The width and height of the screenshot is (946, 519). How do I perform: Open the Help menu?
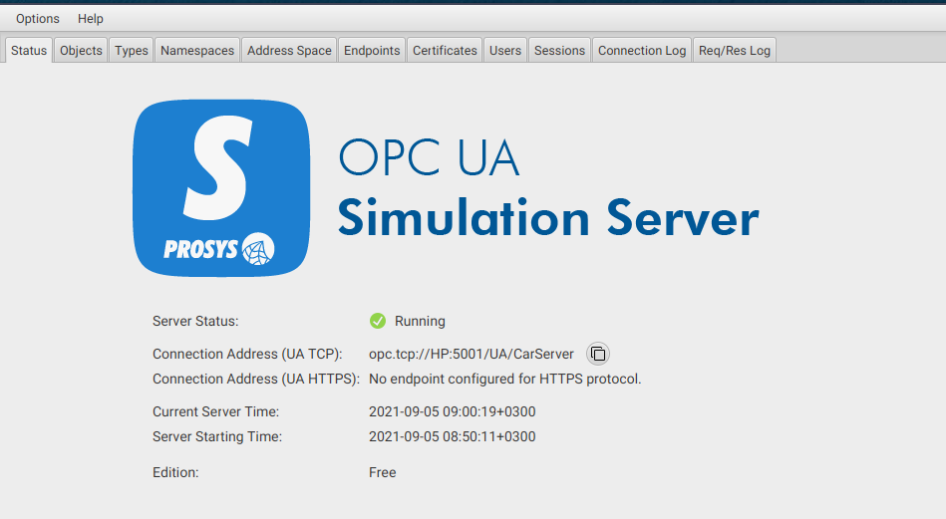click(x=91, y=19)
